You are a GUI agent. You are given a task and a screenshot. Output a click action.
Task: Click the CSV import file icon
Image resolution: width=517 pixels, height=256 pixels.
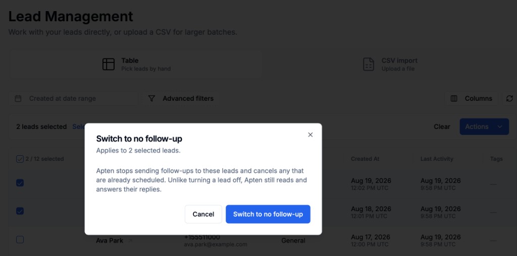(369, 64)
